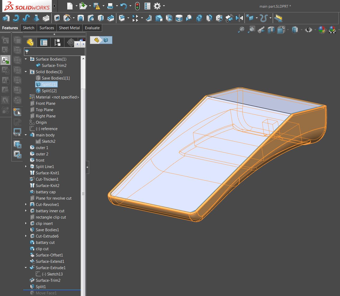Select the Revolved Boss/Base tool
The image size is (340, 296).
[x=16, y=18]
